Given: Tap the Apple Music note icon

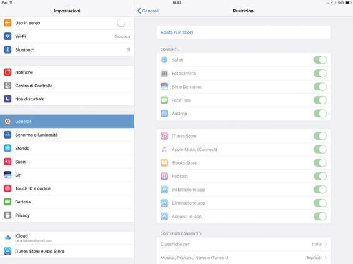Looking at the screenshot, I should pos(164,149).
